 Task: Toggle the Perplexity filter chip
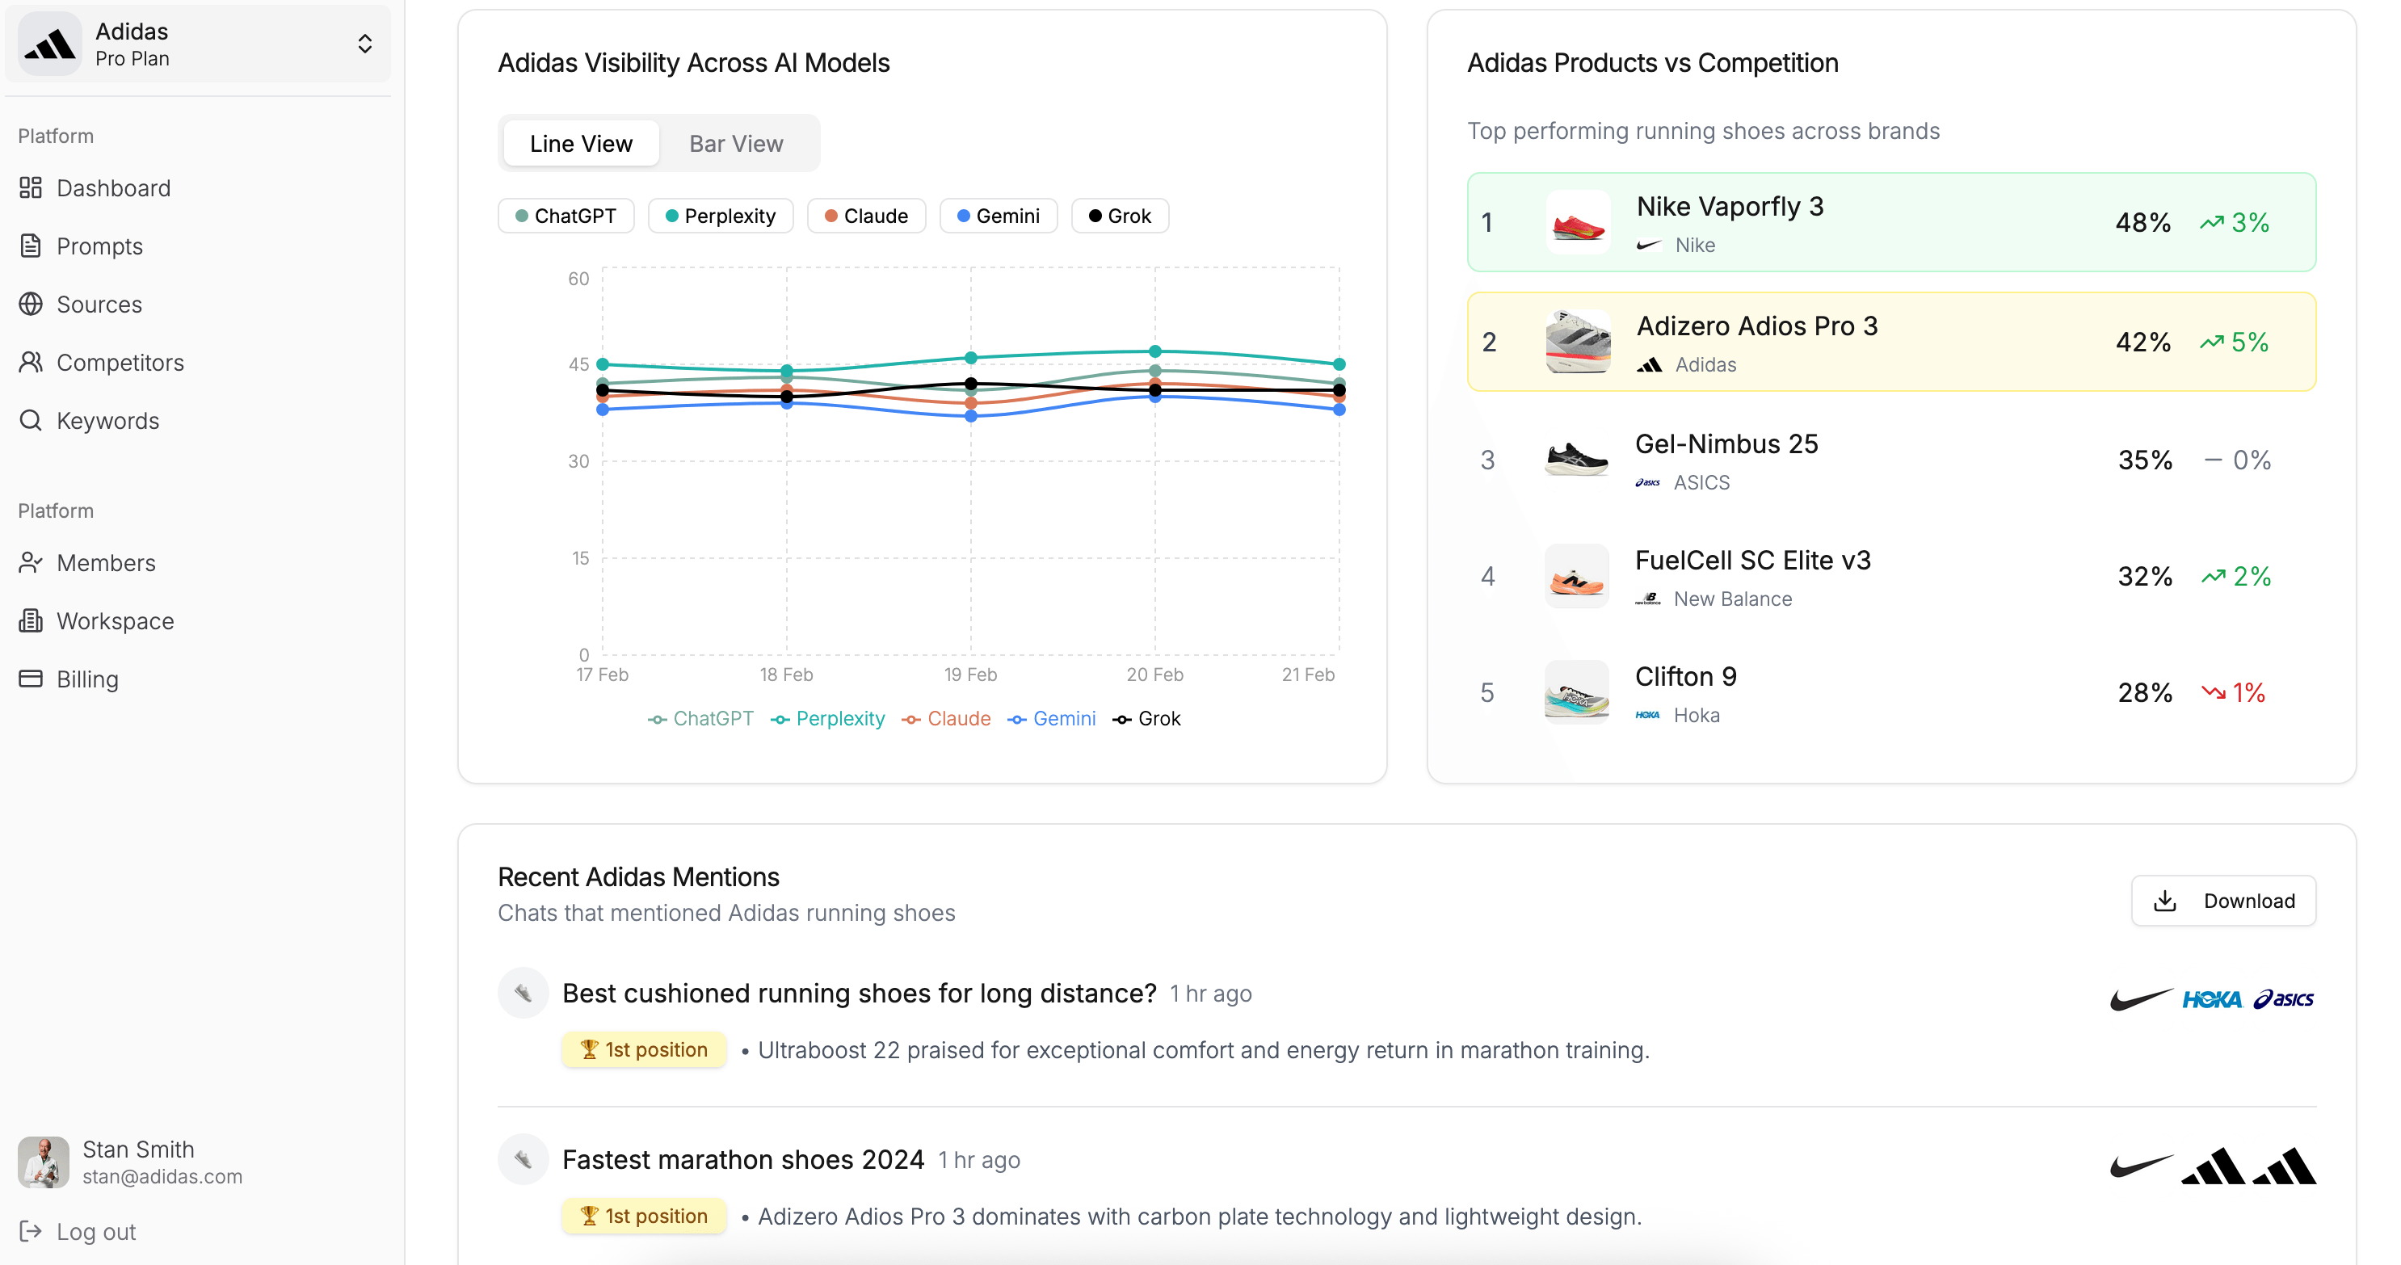[721, 216]
